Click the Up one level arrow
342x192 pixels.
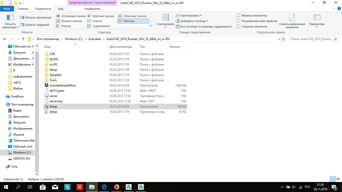[x=23, y=39]
